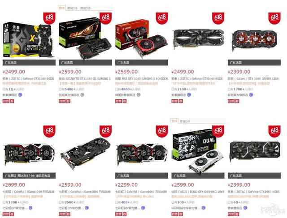Click 618 badge on ASUS DUAL card
This screenshot has height=218, width=287.
click(218, 131)
